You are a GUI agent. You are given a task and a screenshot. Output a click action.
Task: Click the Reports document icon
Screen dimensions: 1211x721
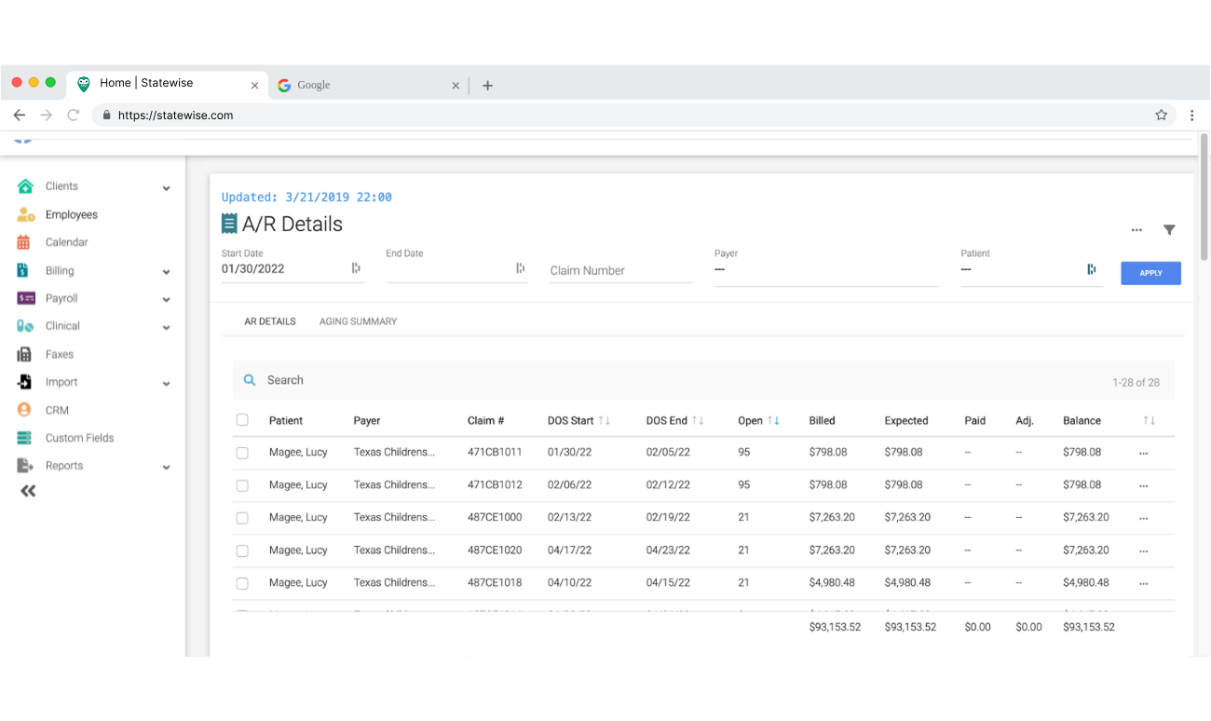25,466
